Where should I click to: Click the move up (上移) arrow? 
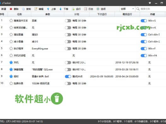[x=48, y=9]
